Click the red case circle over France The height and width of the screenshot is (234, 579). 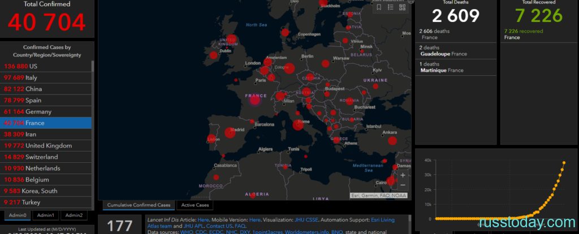pyautogui.click(x=255, y=99)
